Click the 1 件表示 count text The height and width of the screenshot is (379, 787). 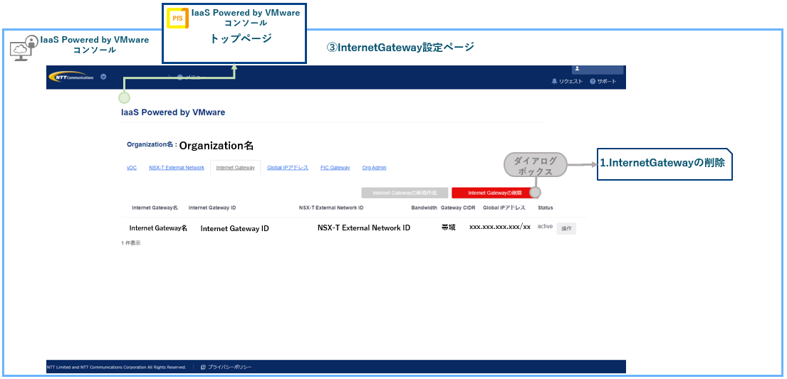131,243
